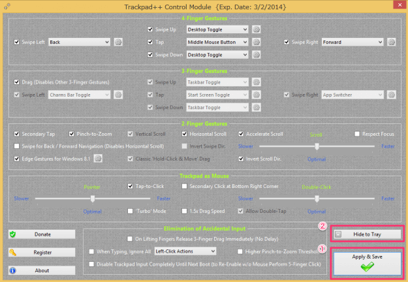Toggle the Tap-to-Click checkbox
Screen dimensions: 408x282
[x=131, y=186]
